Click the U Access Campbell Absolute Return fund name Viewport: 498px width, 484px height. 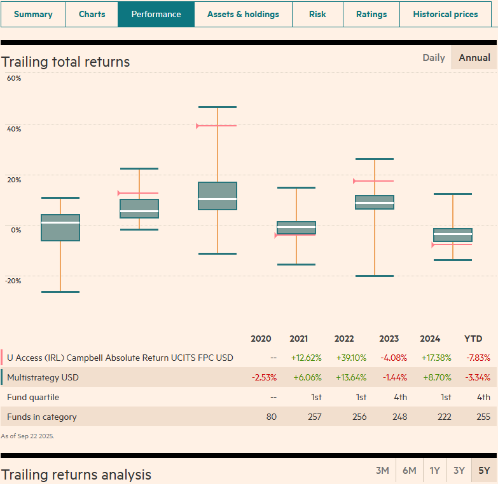[120, 358]
